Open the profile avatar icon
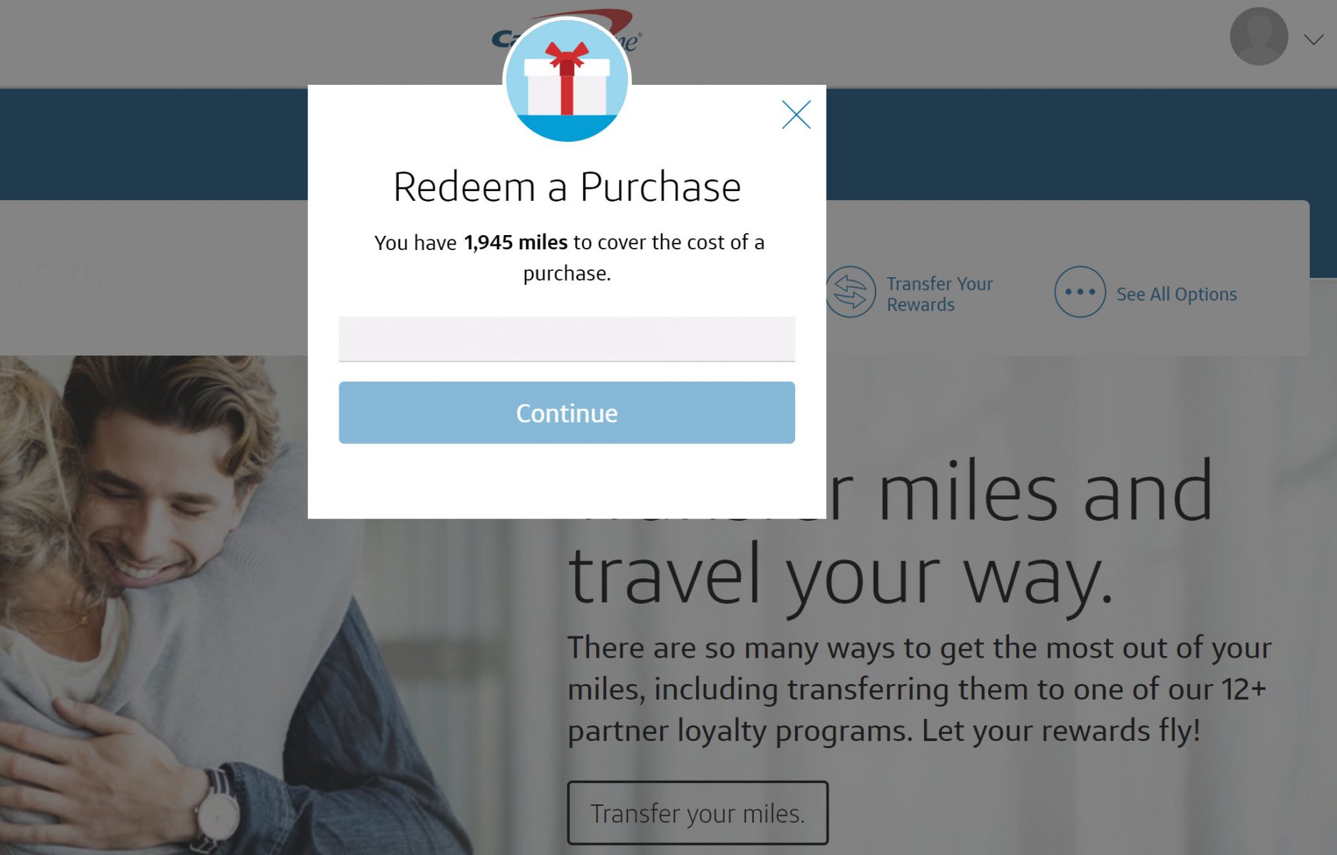The image size is (1337, 855). (x=1259, y=37)
